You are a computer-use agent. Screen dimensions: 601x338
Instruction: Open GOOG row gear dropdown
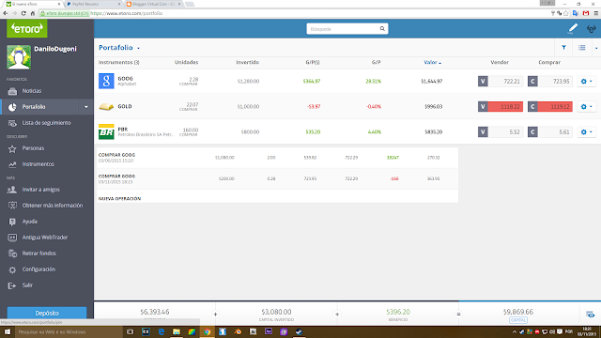586,82
